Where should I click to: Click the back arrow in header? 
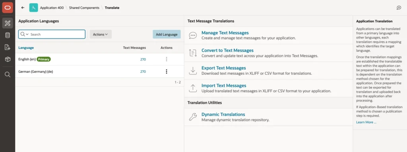pyautogui.click(x=23, y=8)
